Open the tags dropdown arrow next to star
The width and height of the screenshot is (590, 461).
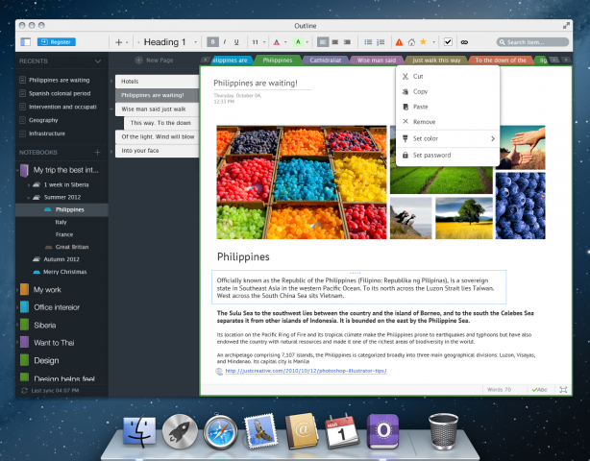tap(433, 42)
